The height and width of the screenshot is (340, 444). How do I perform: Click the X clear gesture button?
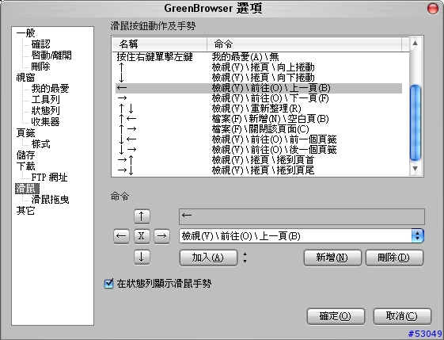142,236
